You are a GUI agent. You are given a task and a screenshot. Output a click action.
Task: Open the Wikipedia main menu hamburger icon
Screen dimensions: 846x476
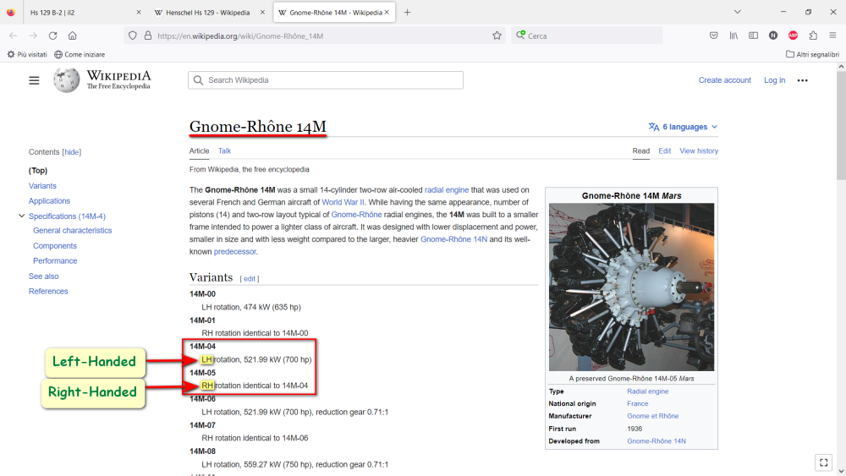34,80
